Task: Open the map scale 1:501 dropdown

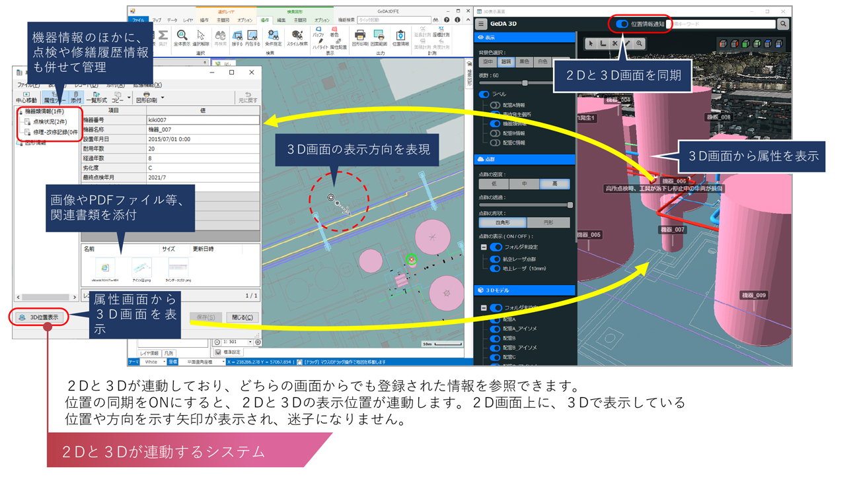Action: pyautogui.click(x=250, y=342)
